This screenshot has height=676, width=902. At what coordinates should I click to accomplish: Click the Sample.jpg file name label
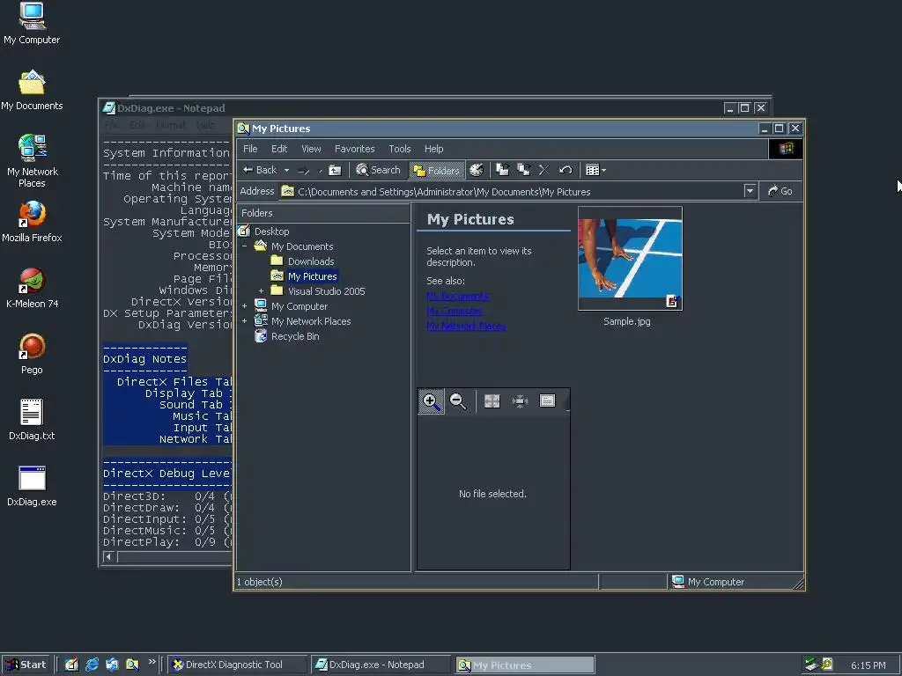point(627,322)
